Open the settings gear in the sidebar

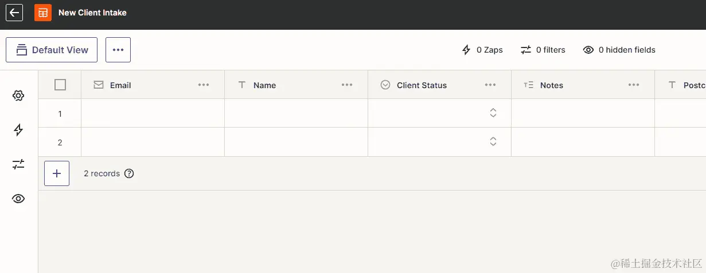18,96
